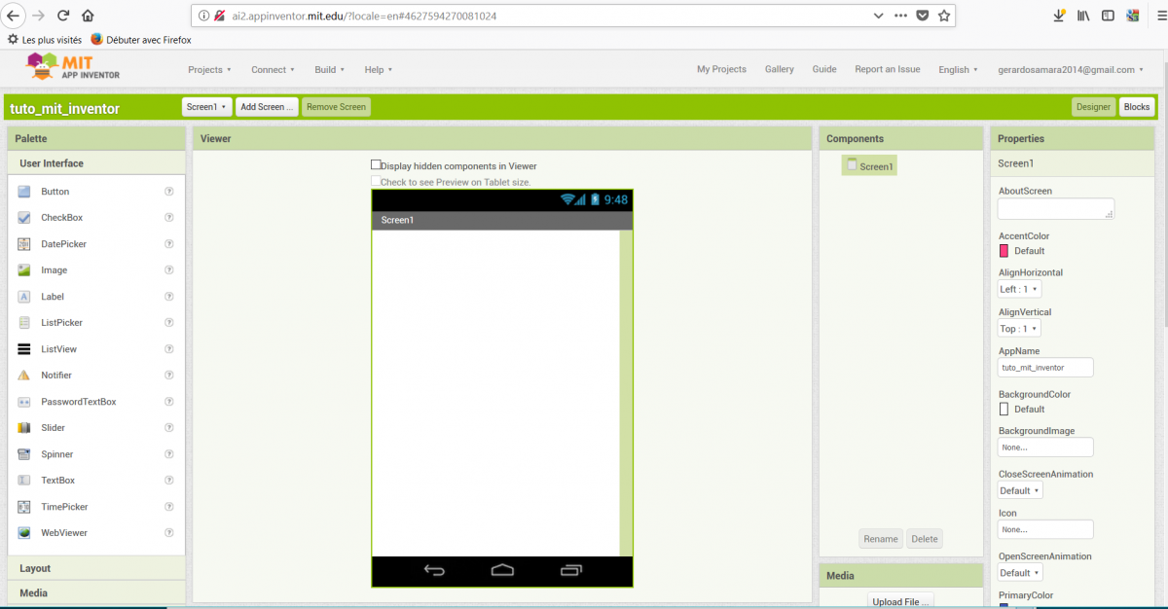
Task: Click the AppName input field
Action: coord(1045,368)
